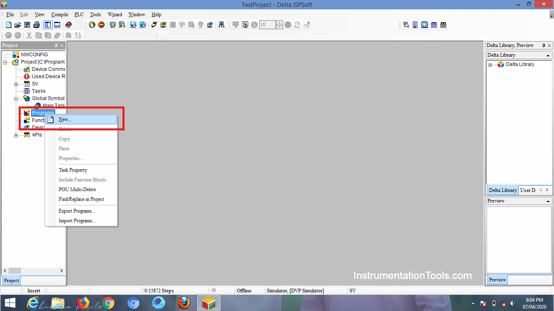Select the Tasks tree item
The height and width of the screenshot is (311, 554).
[x=39, y=91]
